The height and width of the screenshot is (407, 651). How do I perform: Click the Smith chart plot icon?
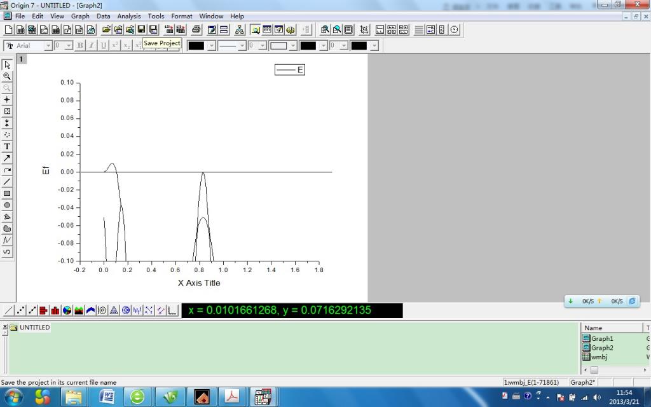(x=126, y=310)
